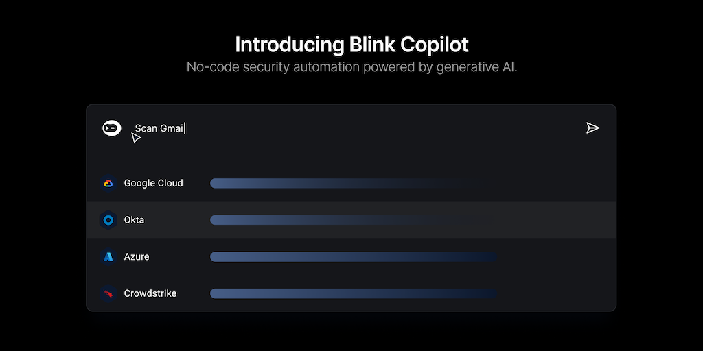
Task: Click the 'Introducing Blink Copilot' heading
Action: (x=351, y=45)
